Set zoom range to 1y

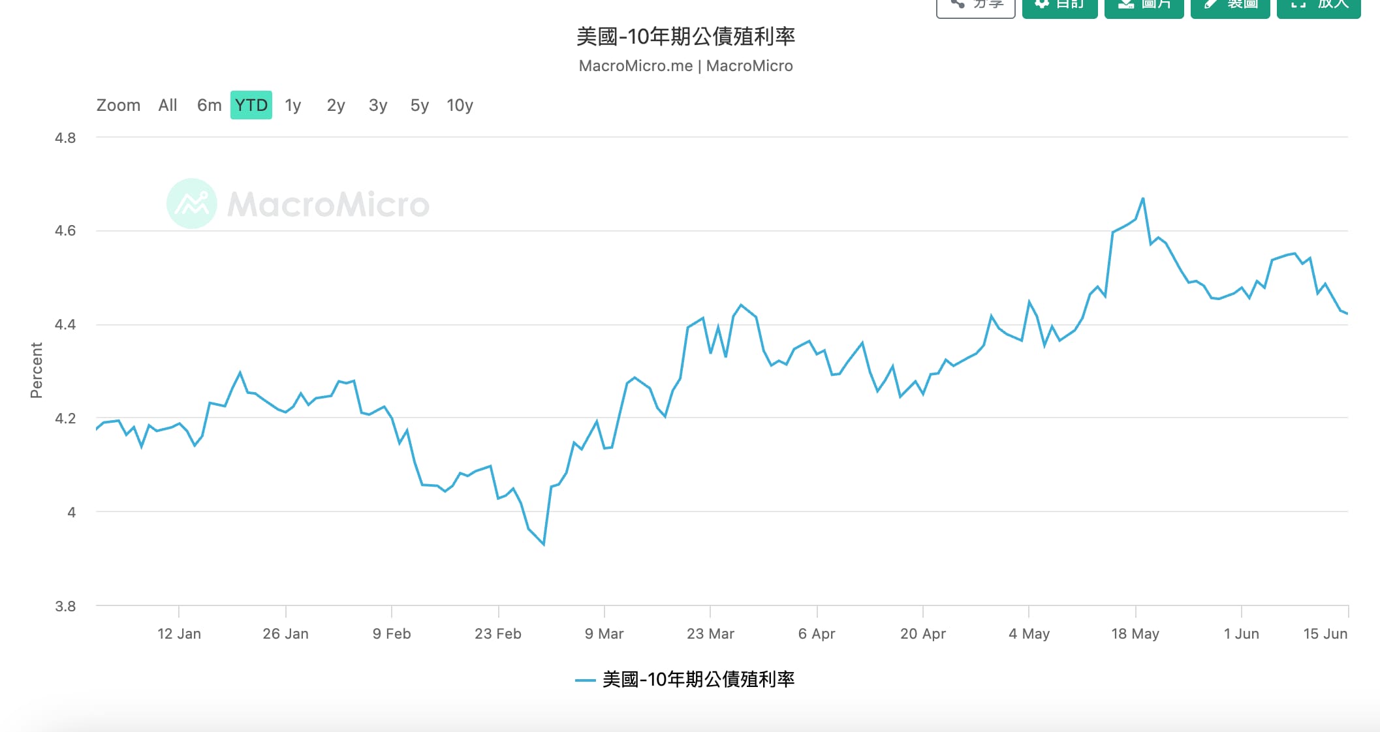pyautogui.click(x=293, y=105)
